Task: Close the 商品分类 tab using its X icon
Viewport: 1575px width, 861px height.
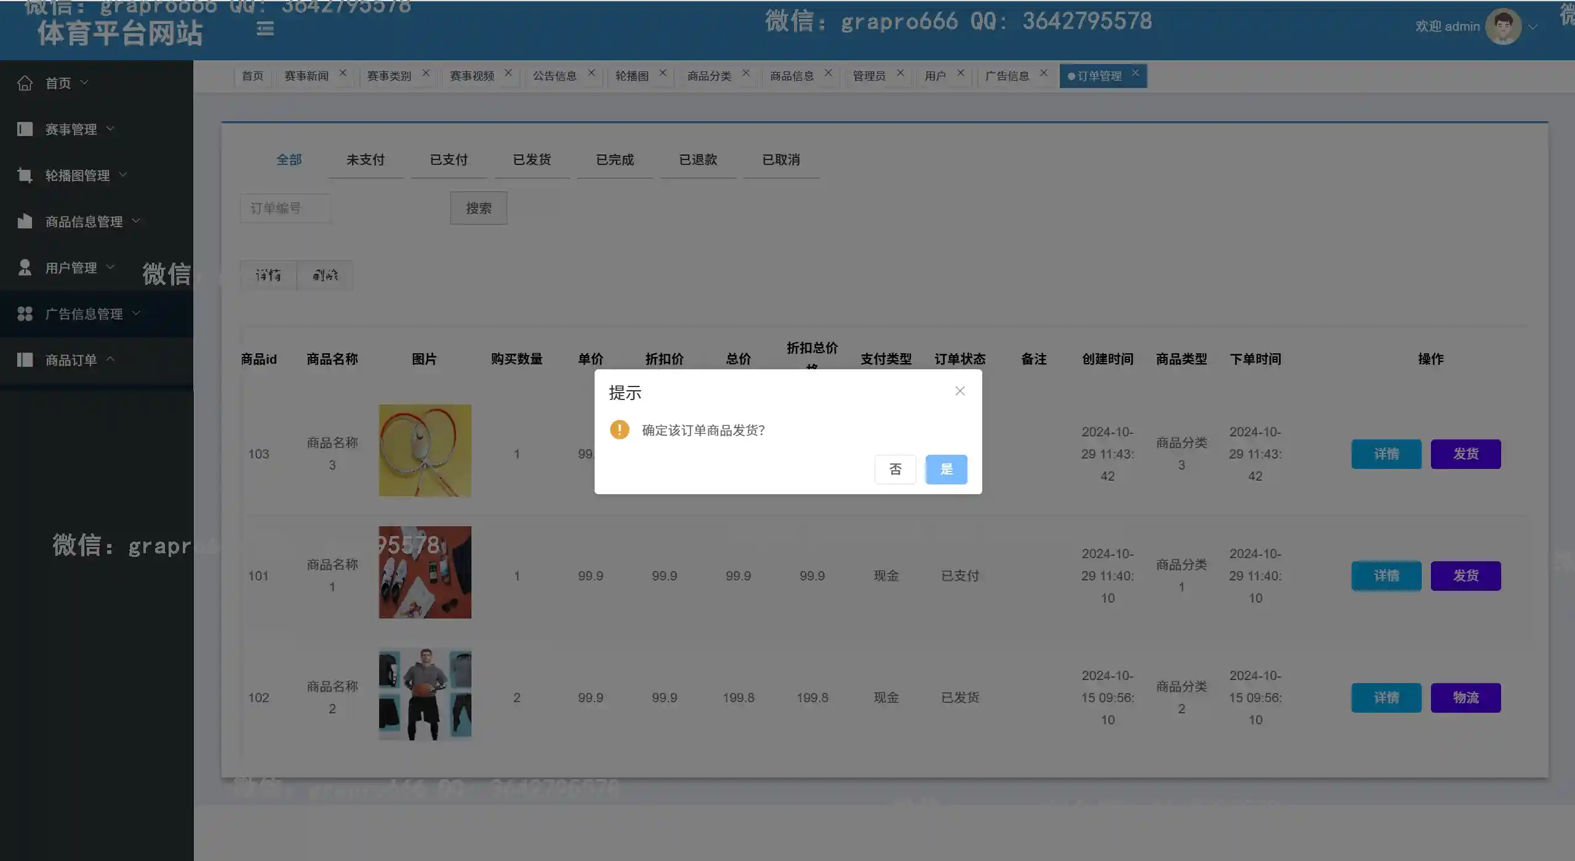Action: pyautogui.click(x=746, y=73)
